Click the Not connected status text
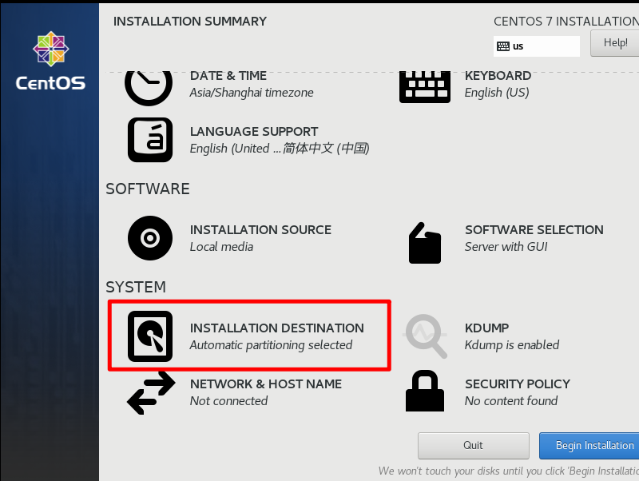Image resolution: width=639 pixels, height=481 pixels. [x=228, y=401]
